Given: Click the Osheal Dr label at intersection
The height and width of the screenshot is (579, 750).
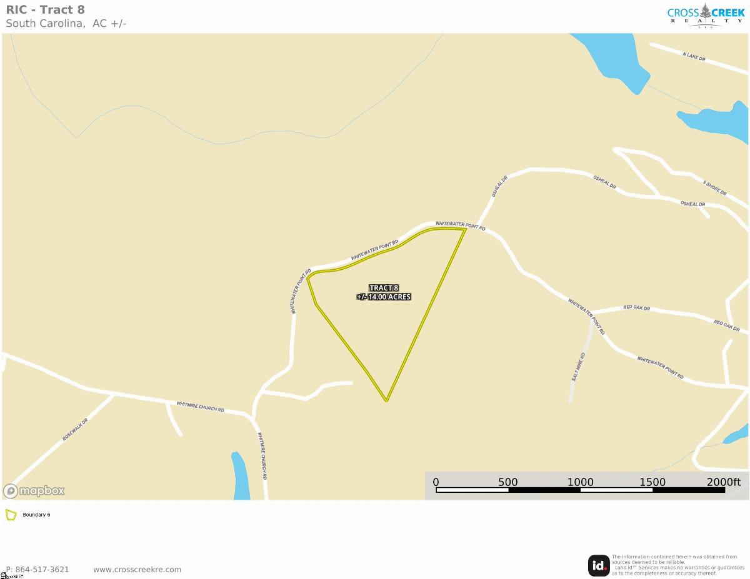Looking at the screenshot, I should (x=499, y=186).
